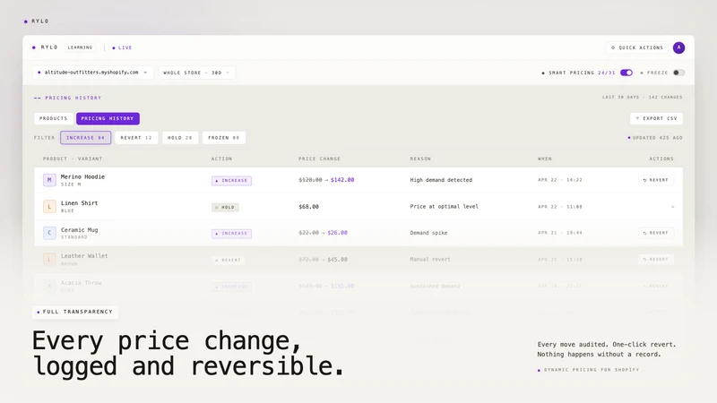Select the Merino Hoodie product name
This screenshot has height=403, width=717.
point(82,176)
